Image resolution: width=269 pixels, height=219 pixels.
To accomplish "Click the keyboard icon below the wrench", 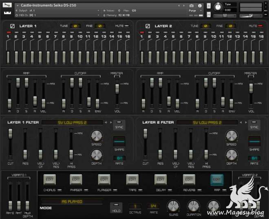I will click(x=7, y=13).
